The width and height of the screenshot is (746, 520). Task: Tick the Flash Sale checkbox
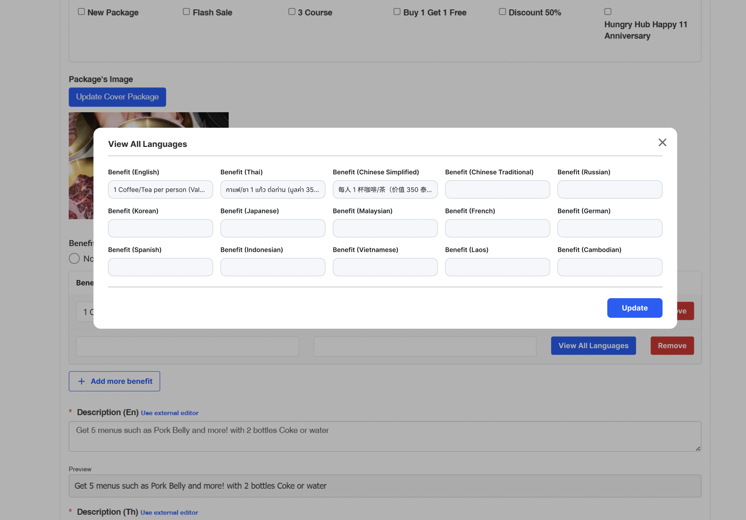[186, 12]
